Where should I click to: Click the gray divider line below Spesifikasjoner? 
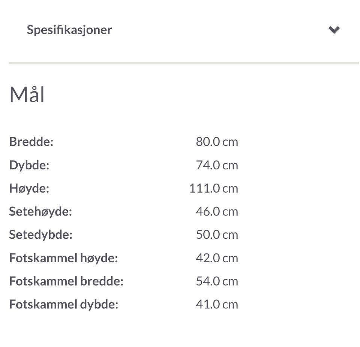[x=184, y=63]
